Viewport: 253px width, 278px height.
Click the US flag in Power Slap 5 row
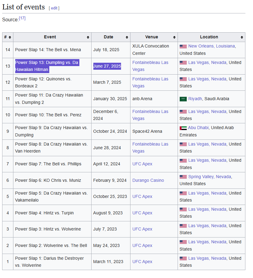pyautogui.click(x=183, y=193)
